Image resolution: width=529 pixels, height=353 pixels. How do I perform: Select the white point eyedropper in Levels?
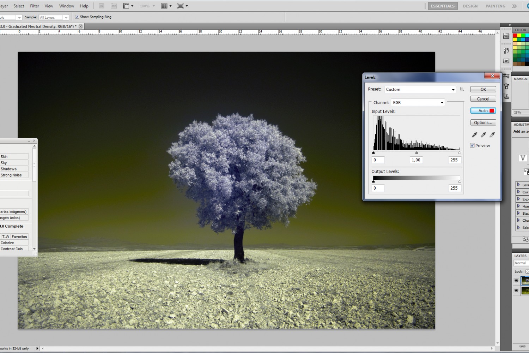pos(492,134)
